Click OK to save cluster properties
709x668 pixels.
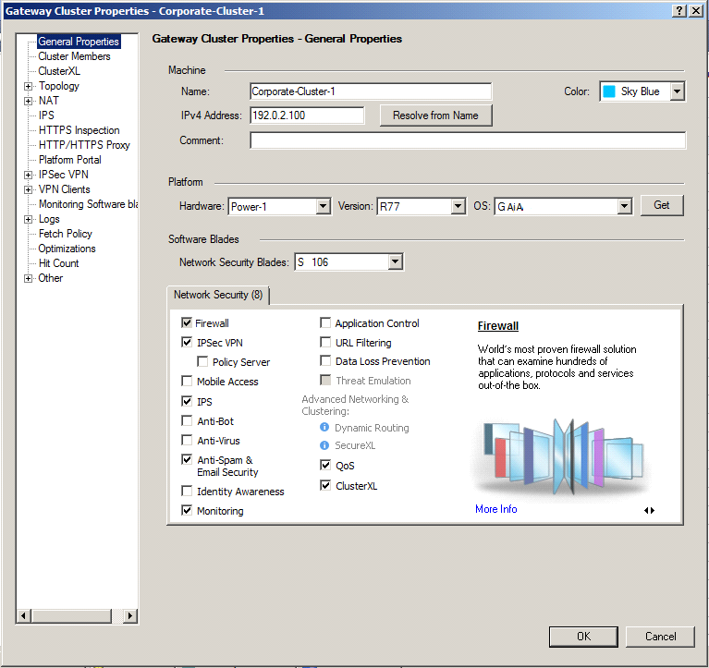coord(583,637)
